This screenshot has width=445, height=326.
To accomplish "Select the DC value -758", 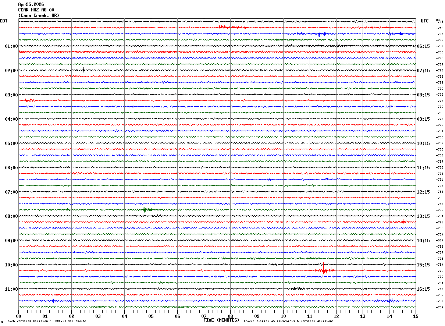I will click(439, 52).
